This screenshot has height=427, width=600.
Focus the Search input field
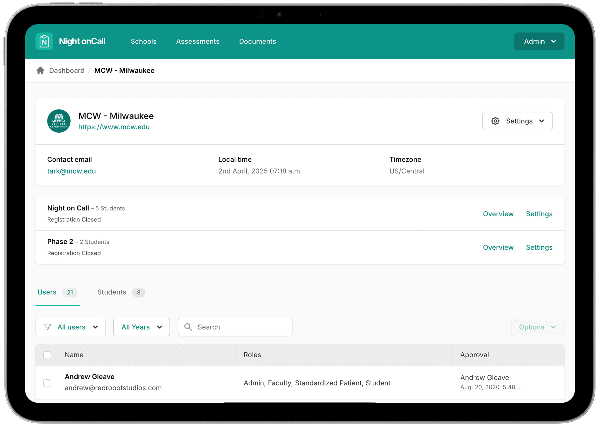pyautogui.click(x=235, y=327)
